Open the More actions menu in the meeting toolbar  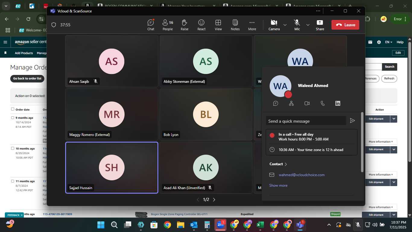click(x=252, y=25)
